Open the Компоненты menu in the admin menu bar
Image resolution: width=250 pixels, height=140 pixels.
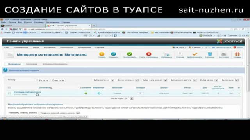pyautogui.click(x=67, y=47)
